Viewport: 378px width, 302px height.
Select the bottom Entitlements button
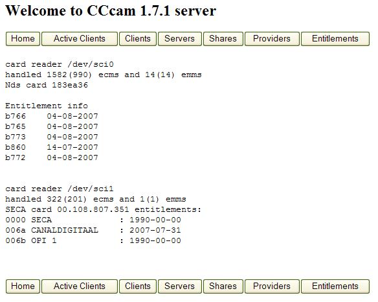335,286
